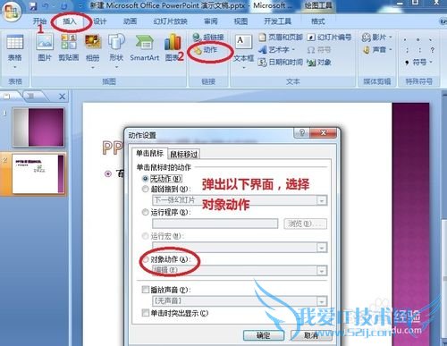The width and height of the screenshot is (447, 346).
Task: Open the quick access toolbar customize arrow
Action: click(x=80, y=6)
